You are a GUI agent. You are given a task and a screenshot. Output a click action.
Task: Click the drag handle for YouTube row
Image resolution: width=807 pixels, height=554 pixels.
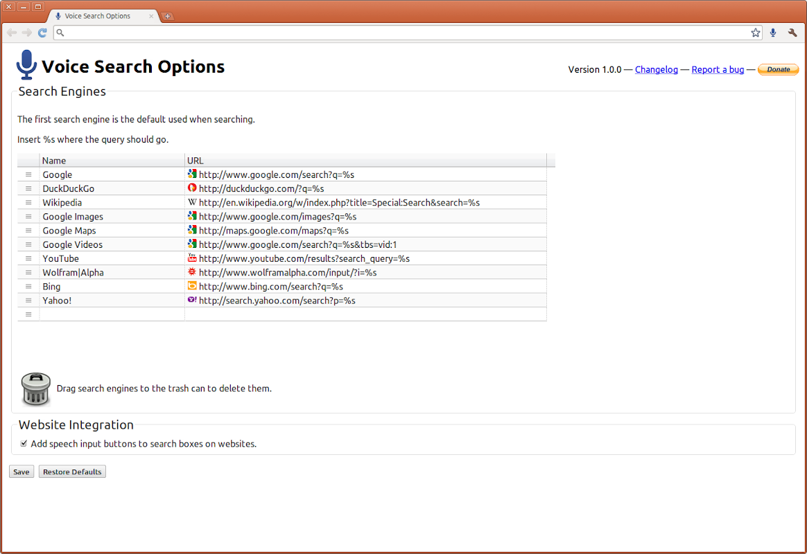tap(28, 258)
